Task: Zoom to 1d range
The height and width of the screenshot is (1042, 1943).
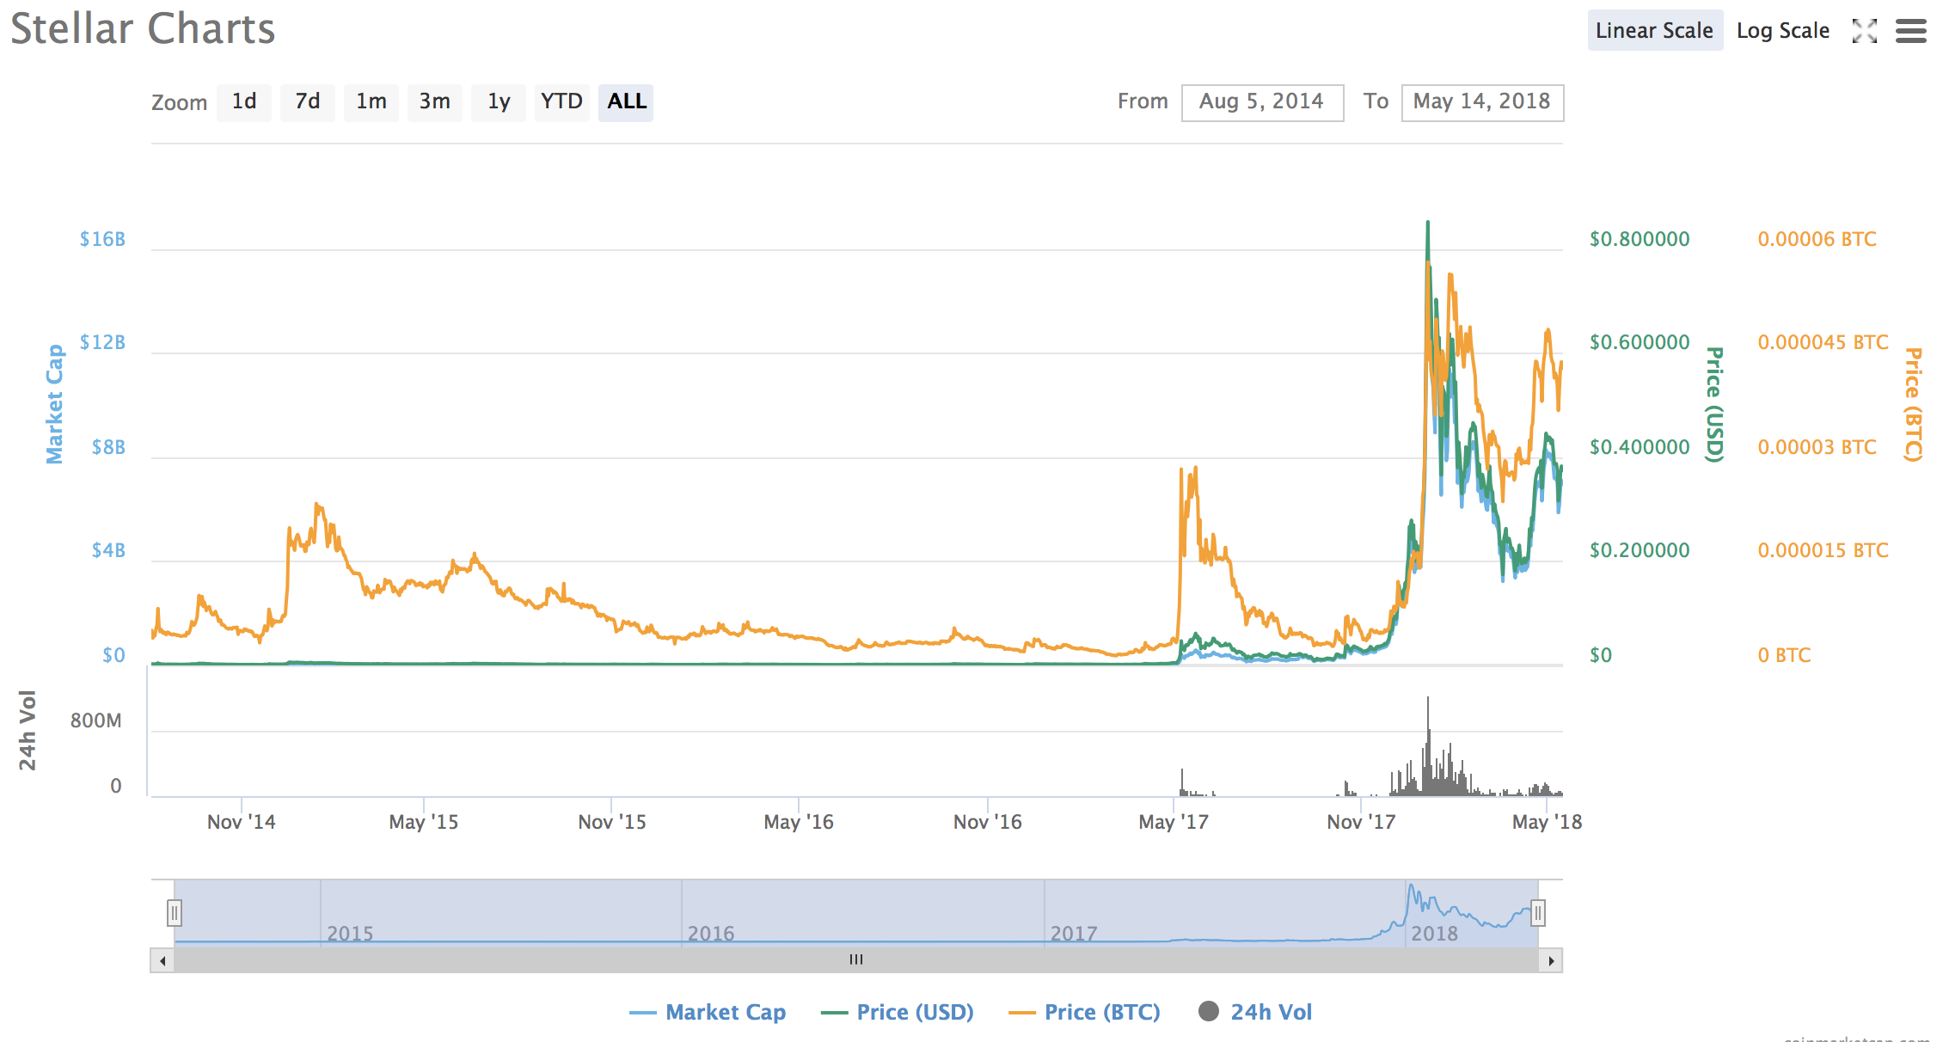Action: tap(244, 102)
